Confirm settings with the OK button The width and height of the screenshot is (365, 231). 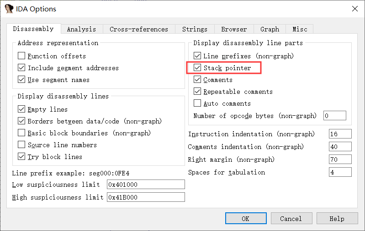(246, 218)
